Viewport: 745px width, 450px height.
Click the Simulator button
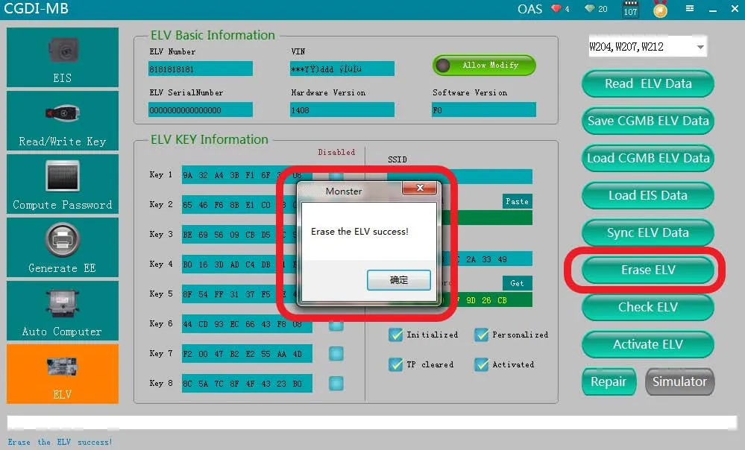[x=679, y=381]
